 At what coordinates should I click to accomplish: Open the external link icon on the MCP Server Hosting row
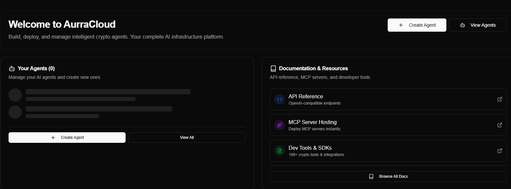499,125
